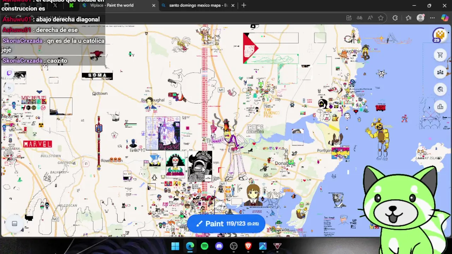Open OBS Studio from the taskbar
This screenshot has height=254, width=452.
click(x=233, y=246)
